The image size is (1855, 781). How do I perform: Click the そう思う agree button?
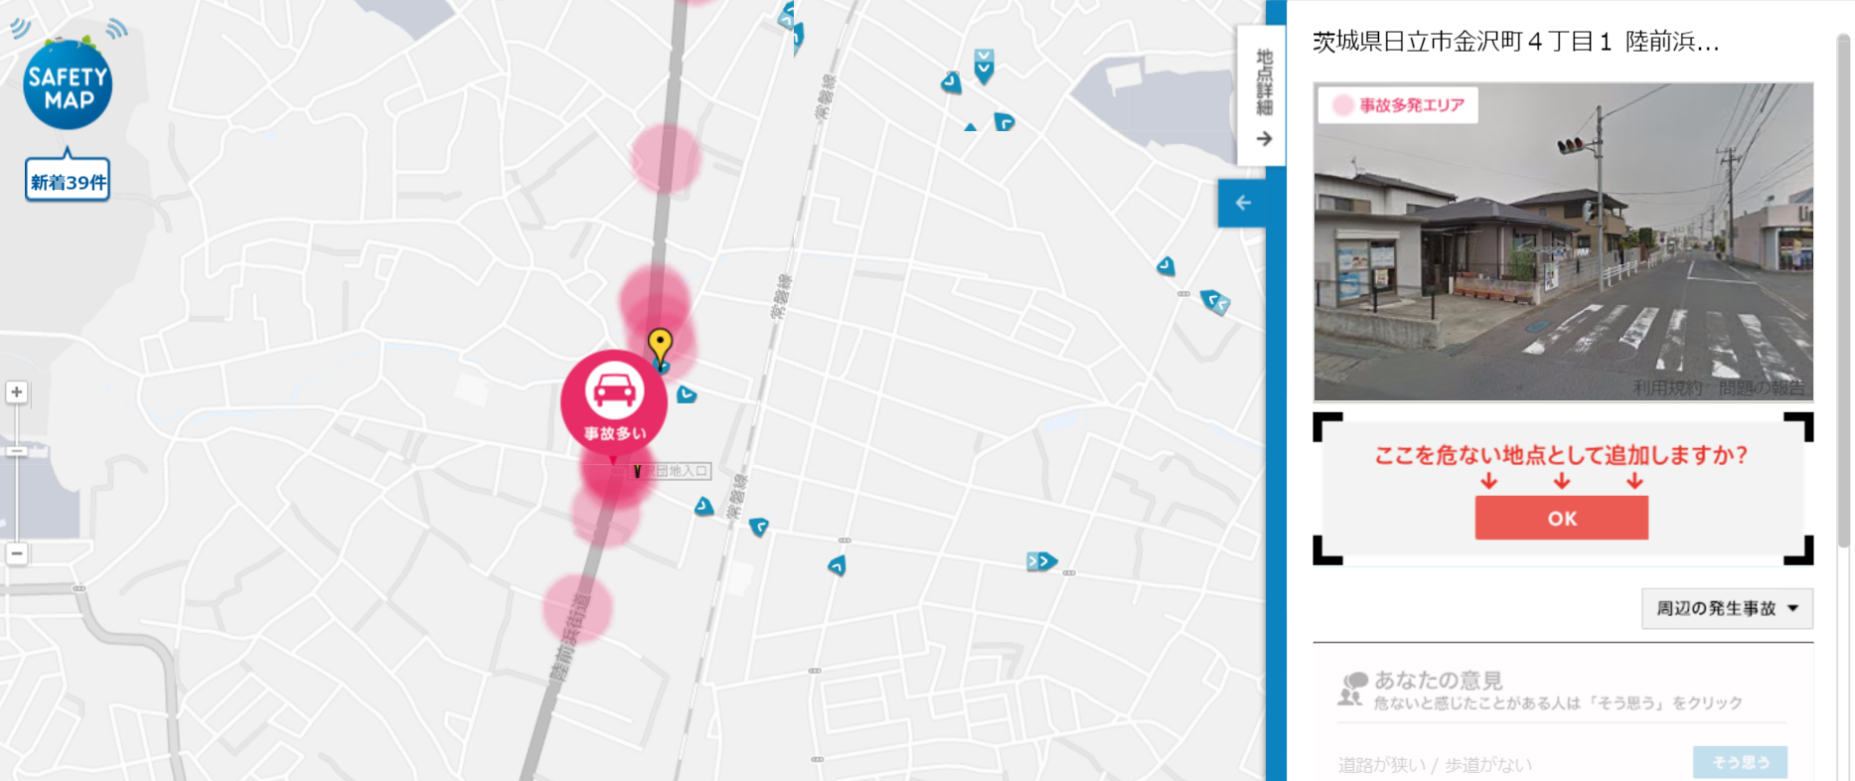[x=1740, y=762]
